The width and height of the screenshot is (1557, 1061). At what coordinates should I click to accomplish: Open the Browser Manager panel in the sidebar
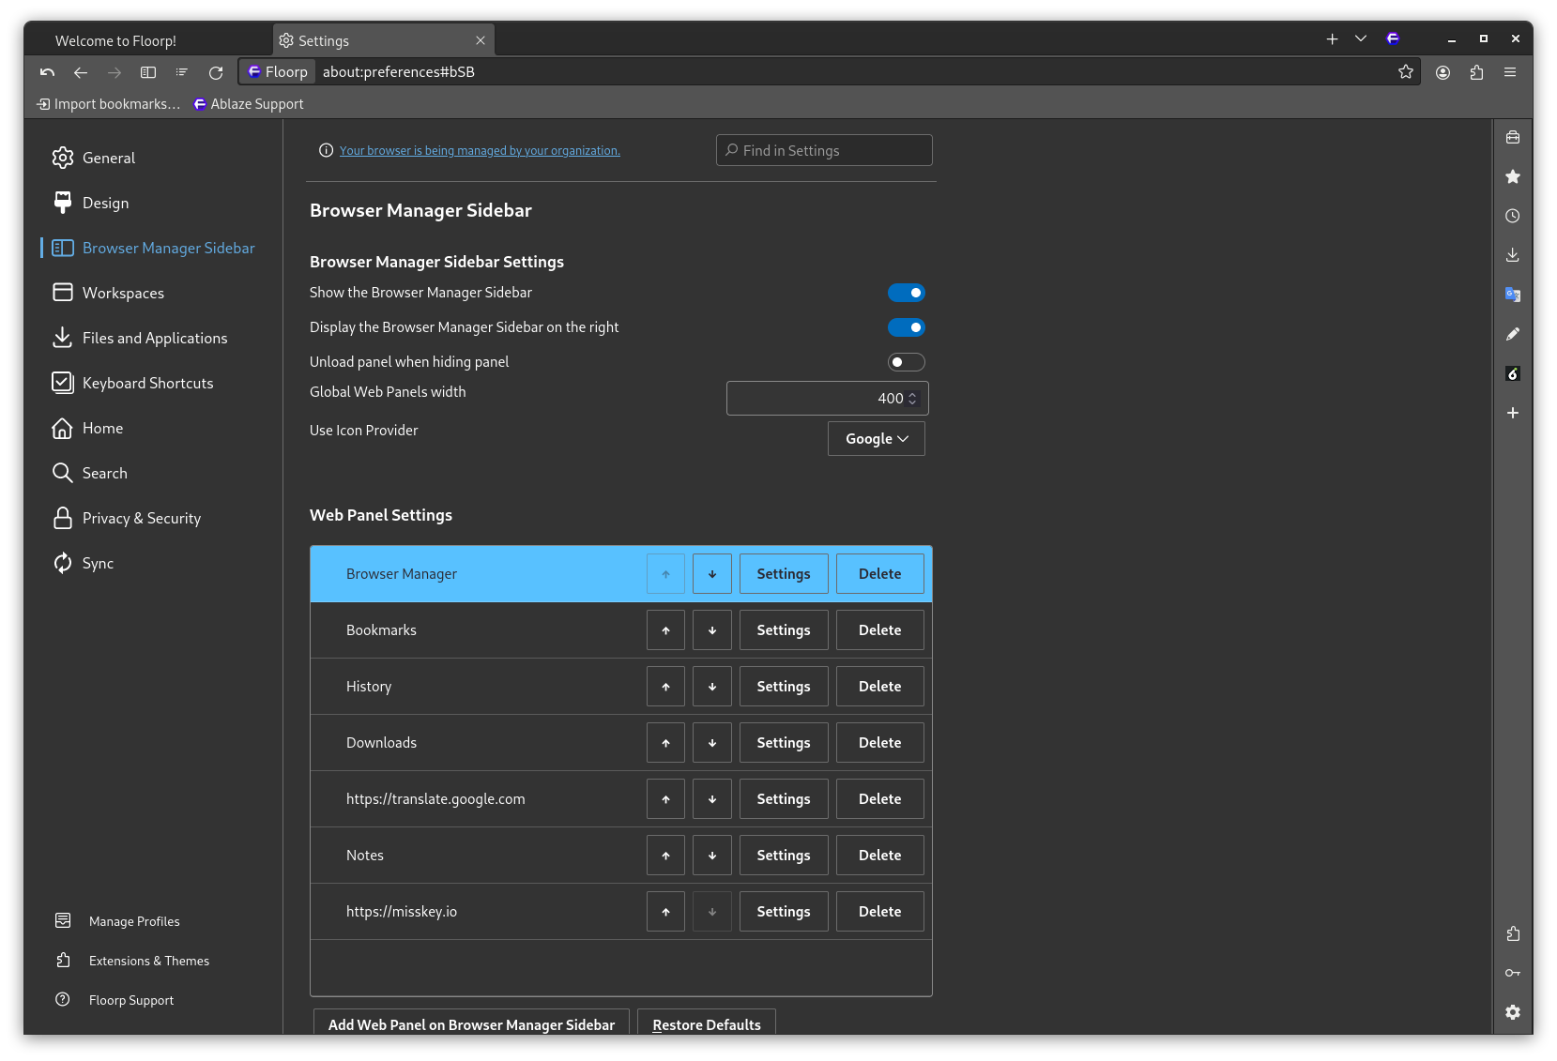click(x=1513, y=137)
